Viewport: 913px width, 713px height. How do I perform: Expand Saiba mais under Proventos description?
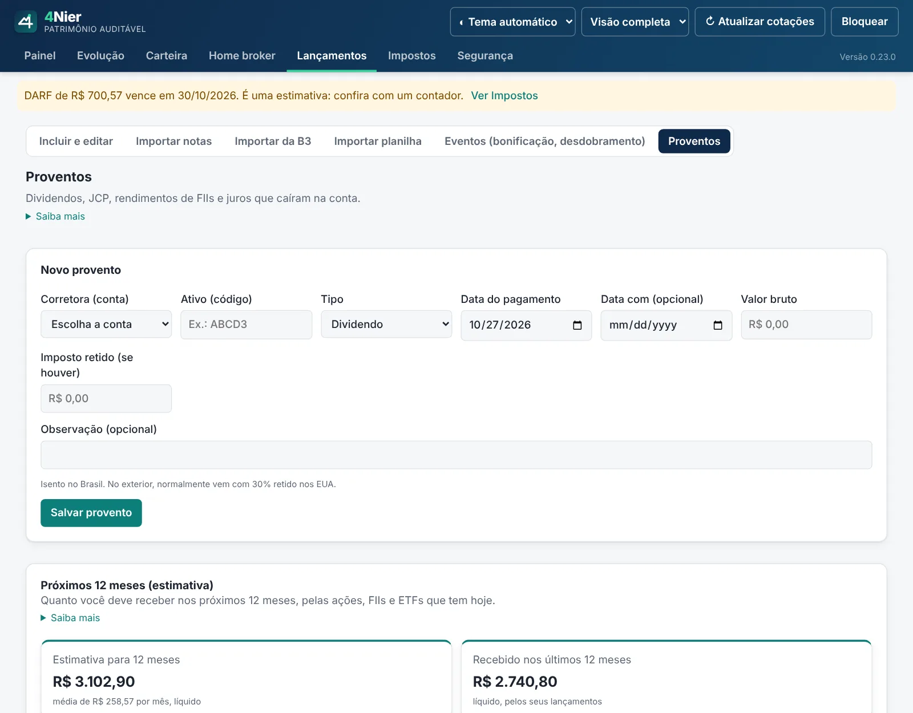pyautogui.click(x=55, y=216)
